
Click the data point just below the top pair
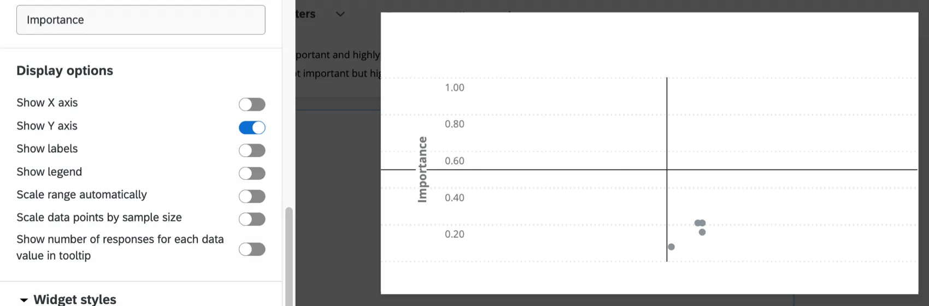(x=702, y=232)
